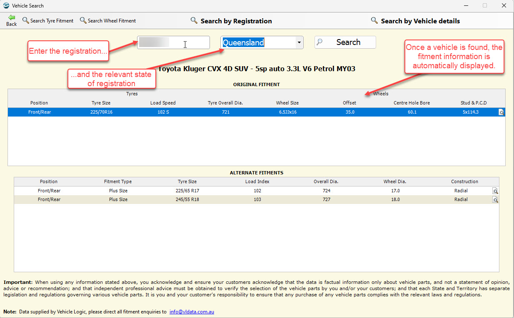Open Search Tyre Fitment
Image resolution: width=514 pixels, height=318 pixels.
point(48,21)
